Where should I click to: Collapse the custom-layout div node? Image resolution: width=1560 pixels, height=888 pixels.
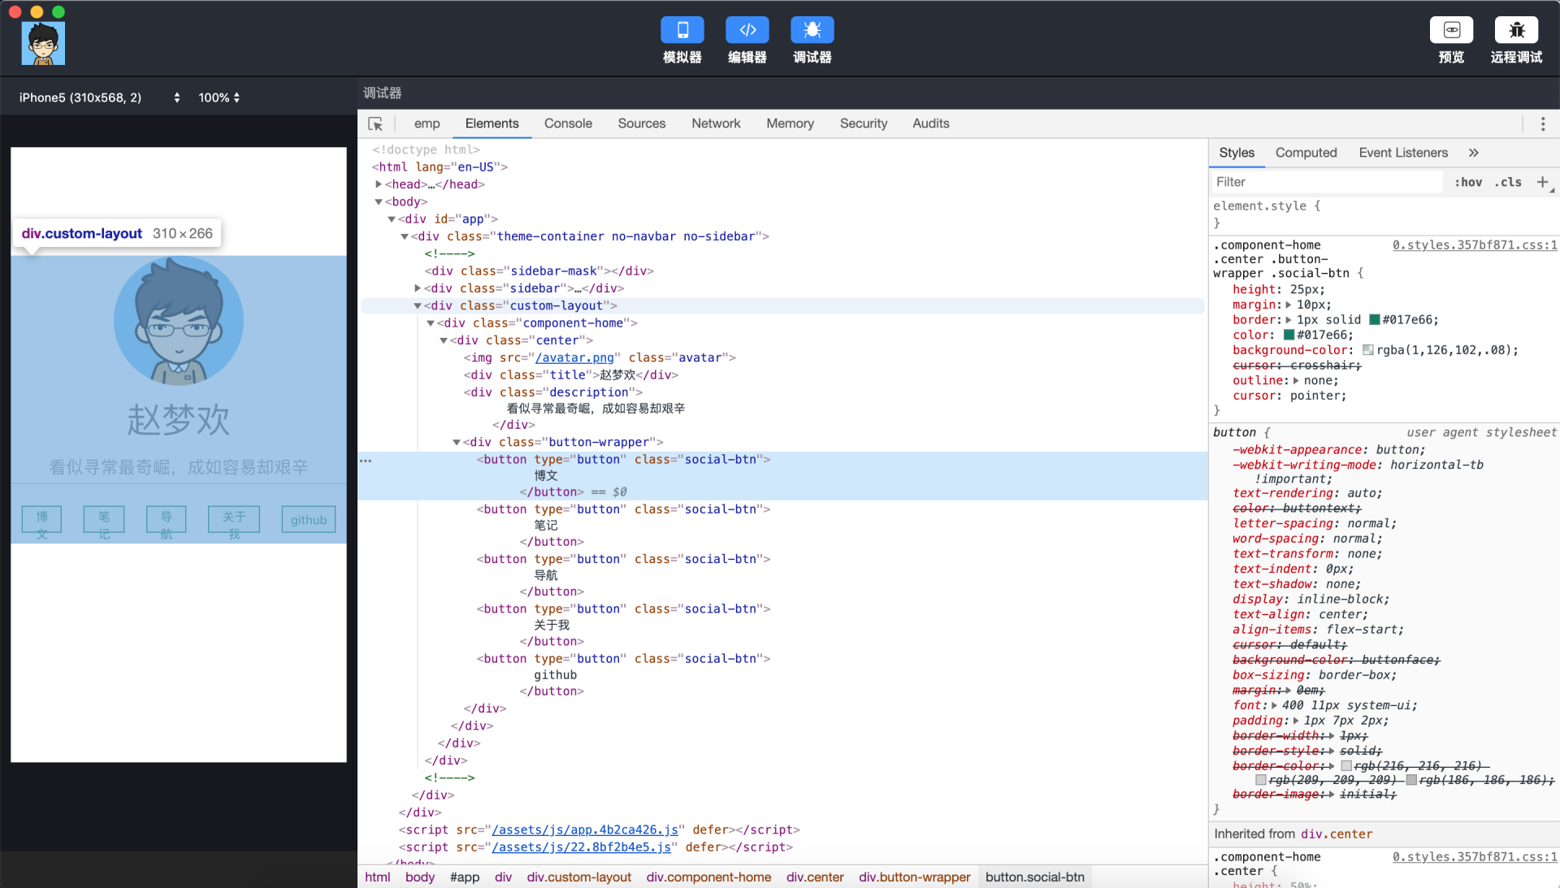pyautogui.click(x=418, y=306)
